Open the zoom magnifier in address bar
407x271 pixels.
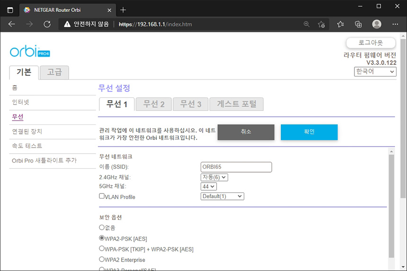pyautogui.click(x=307, y=24)
